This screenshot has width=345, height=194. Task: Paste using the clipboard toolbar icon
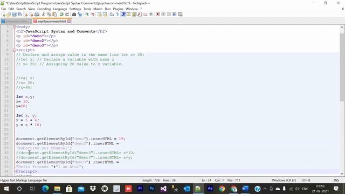[54, 15]
